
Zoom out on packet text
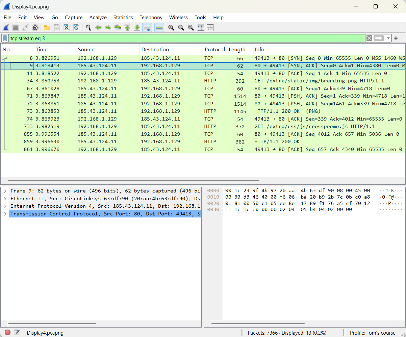[x=181, y=28]
